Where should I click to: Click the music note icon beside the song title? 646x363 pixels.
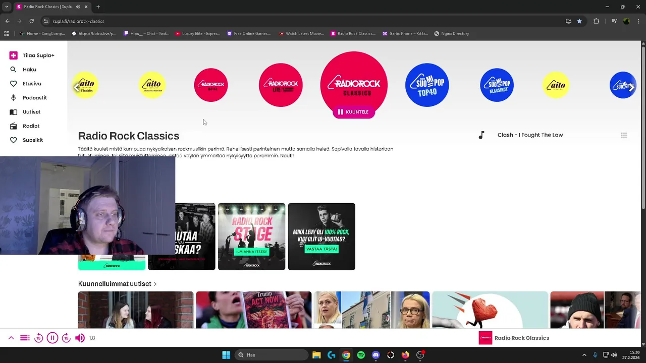[x=481, y=135]
